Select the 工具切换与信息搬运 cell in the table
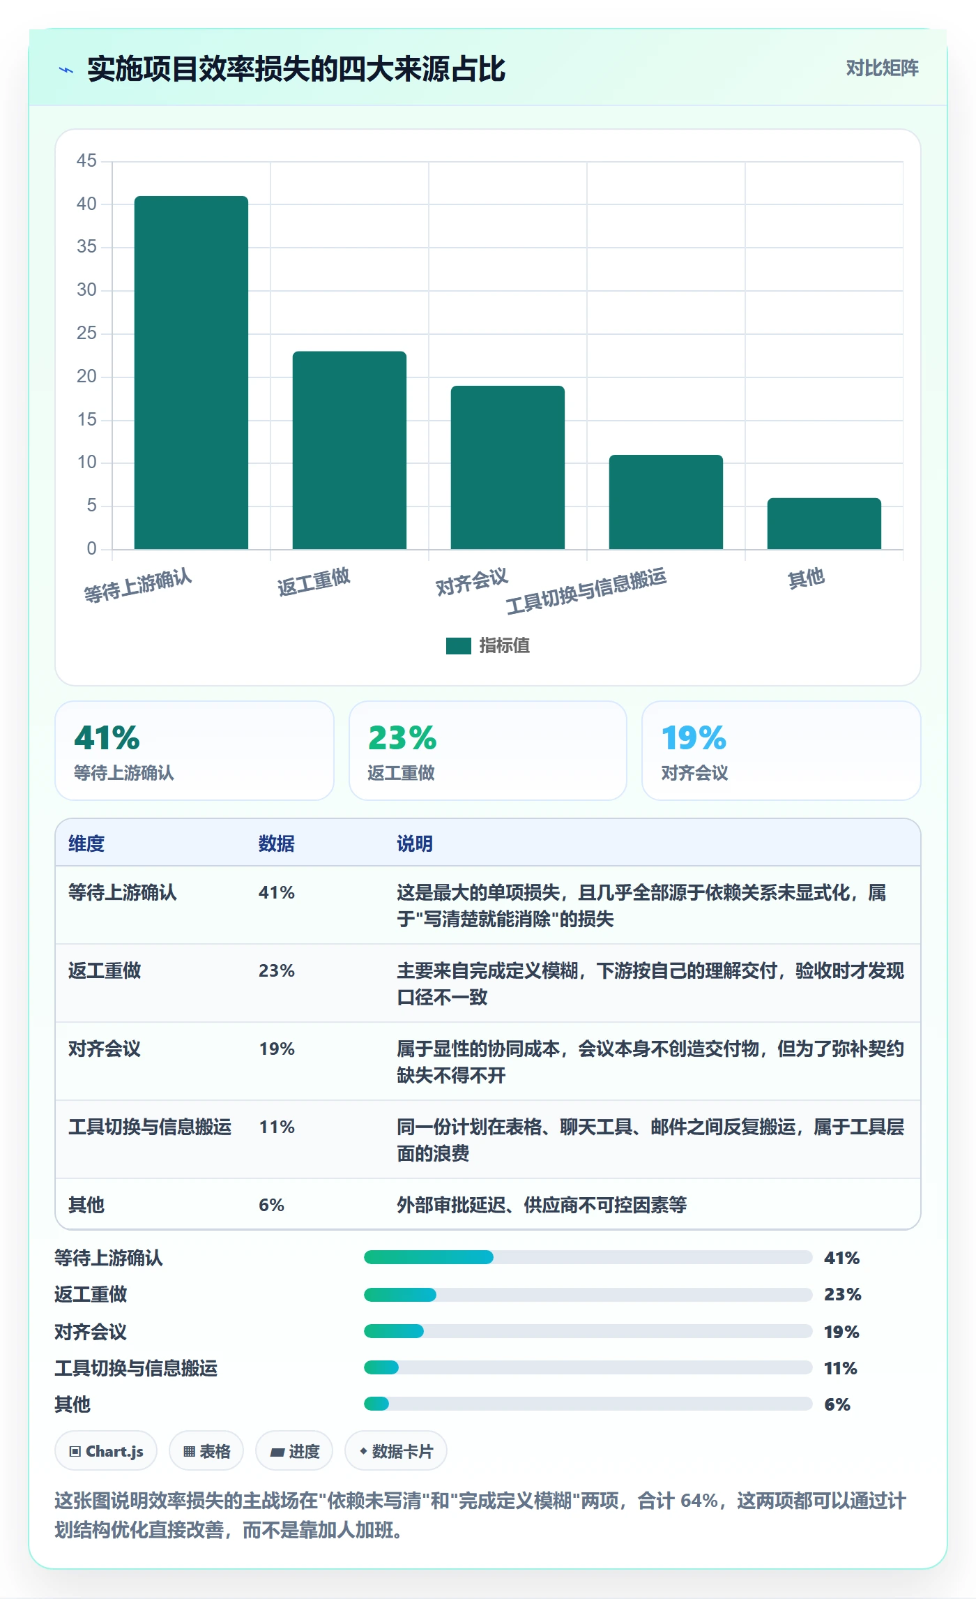 pos(150,1127)
